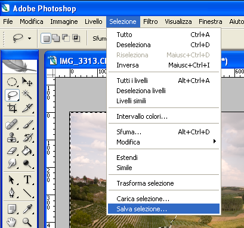244x228 pixels.
Task: Open the File menu
Action: coord(8,21)
